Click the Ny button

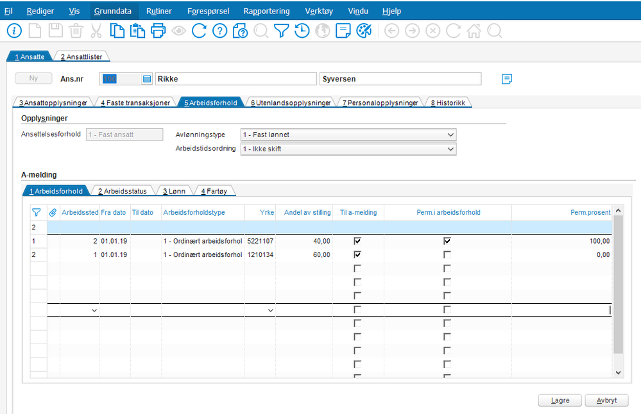point(33,78)
